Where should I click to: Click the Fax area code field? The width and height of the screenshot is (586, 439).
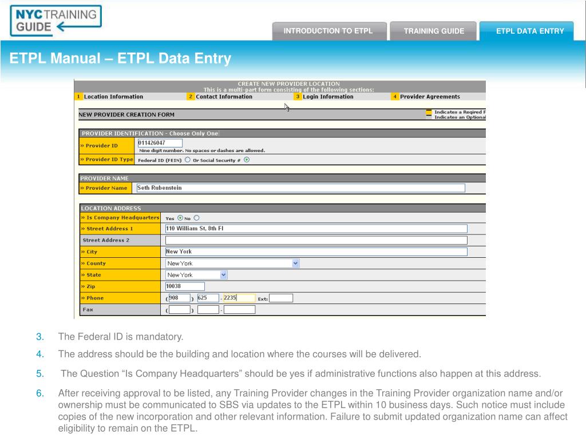pyautogui.click(x=179, y=310)
